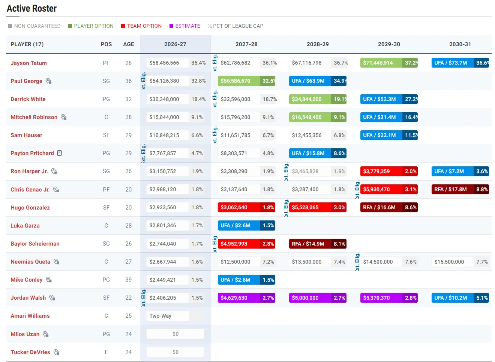This screenshot has width=495, height=362.
Task: Open the document icon next to Payton Pritchard
Action: pos(60,153)
